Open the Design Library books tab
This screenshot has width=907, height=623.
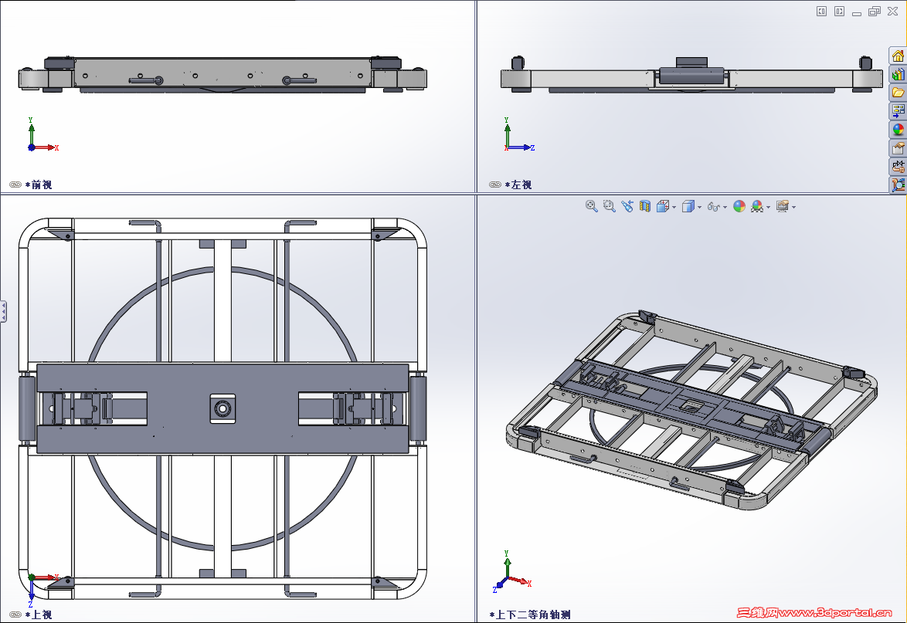[x=898, y=75]
